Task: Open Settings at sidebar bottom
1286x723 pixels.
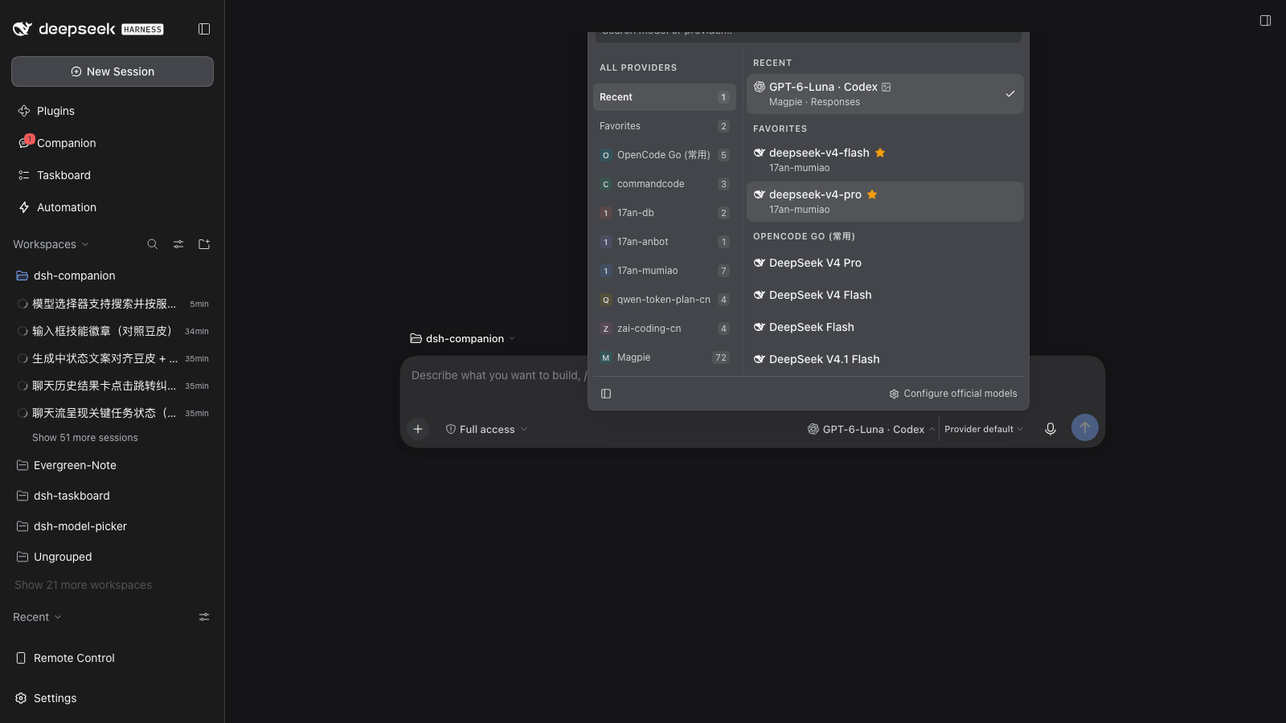Action: click(113, 698)
